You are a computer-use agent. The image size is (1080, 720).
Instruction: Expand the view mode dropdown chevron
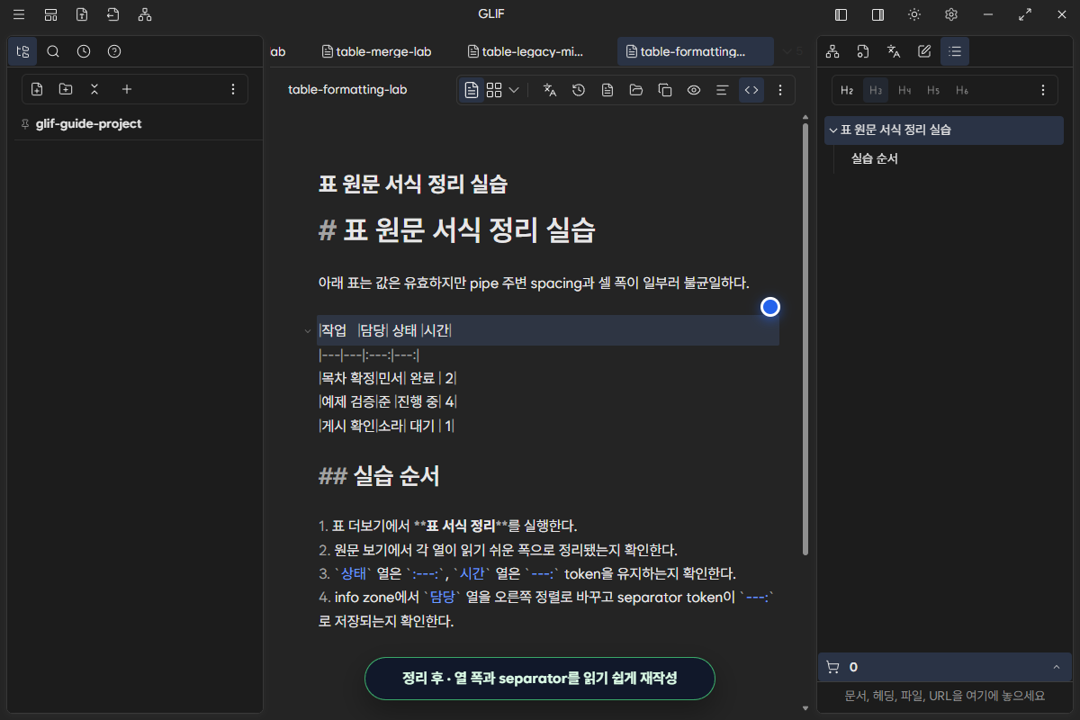coord(514,90)
